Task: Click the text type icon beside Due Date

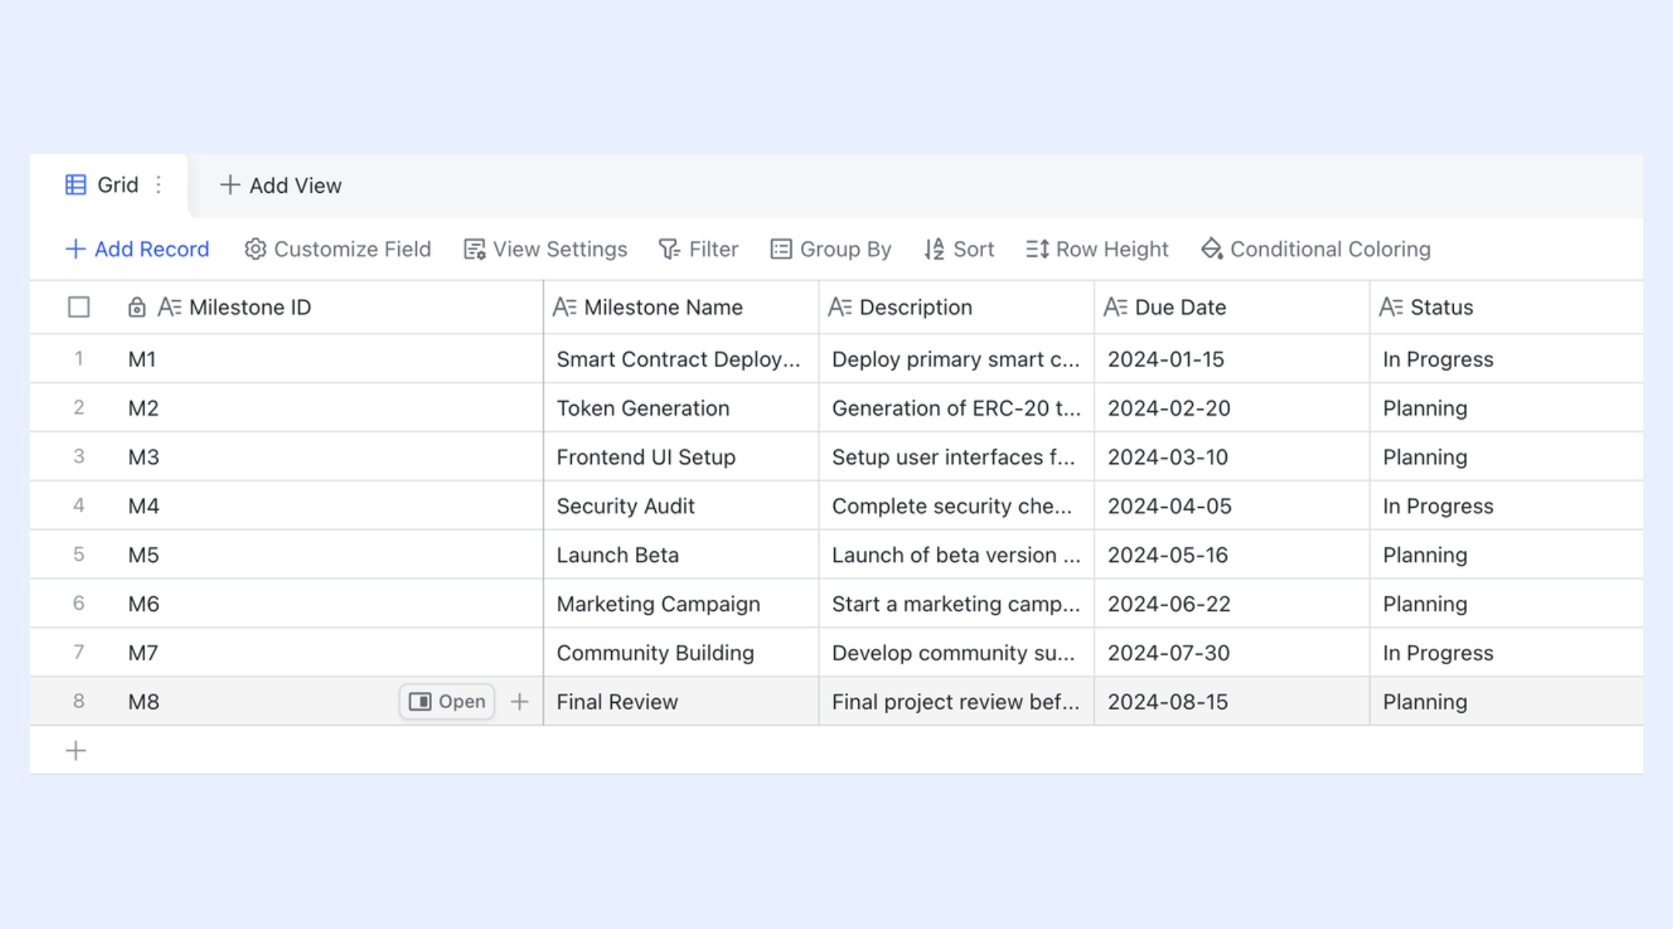Action: click(1115, 307)
